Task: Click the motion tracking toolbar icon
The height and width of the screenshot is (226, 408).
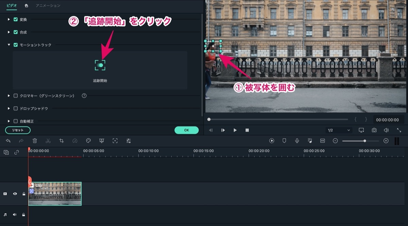Action: coord(115,141)
